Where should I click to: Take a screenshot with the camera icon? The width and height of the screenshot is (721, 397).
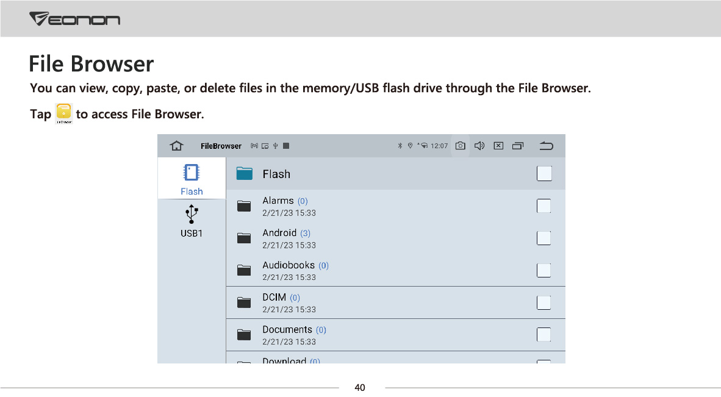pos(461,146)
